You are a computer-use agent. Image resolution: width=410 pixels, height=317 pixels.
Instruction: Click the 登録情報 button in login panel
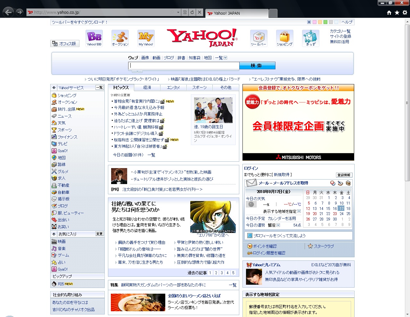344,175
